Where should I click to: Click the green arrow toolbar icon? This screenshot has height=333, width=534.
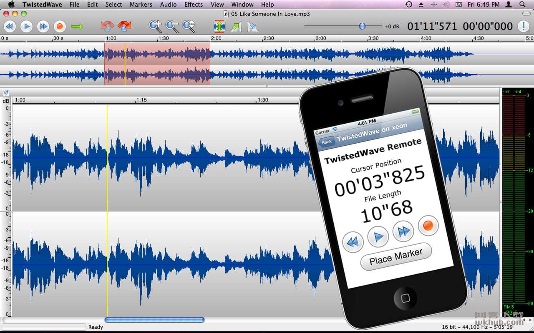(77, 27)
